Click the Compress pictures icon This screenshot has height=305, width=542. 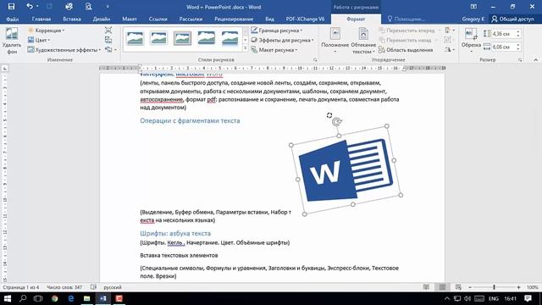(x=108, y=30)
